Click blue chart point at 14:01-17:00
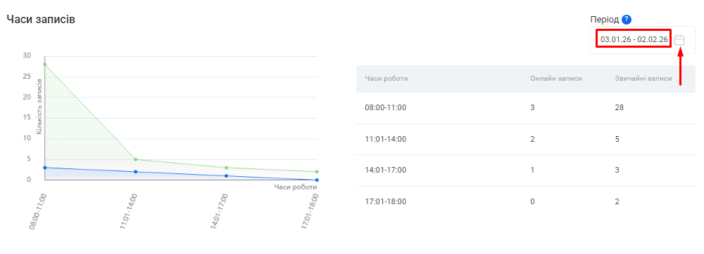Screen dimensions: 704x254 (226, 175)
